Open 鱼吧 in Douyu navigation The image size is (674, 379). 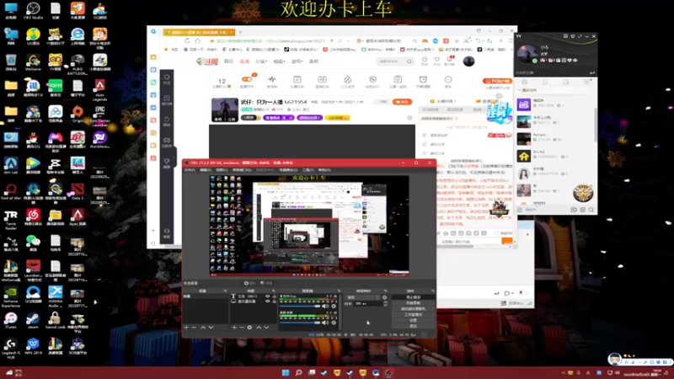313,61
